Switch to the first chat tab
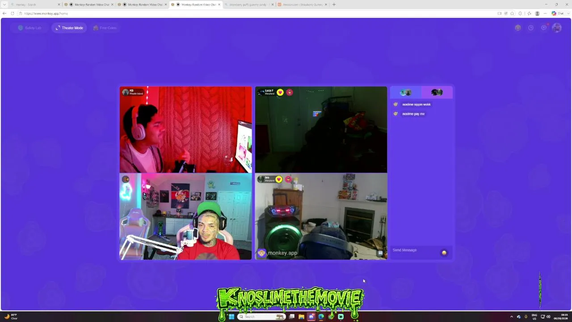 406,92
